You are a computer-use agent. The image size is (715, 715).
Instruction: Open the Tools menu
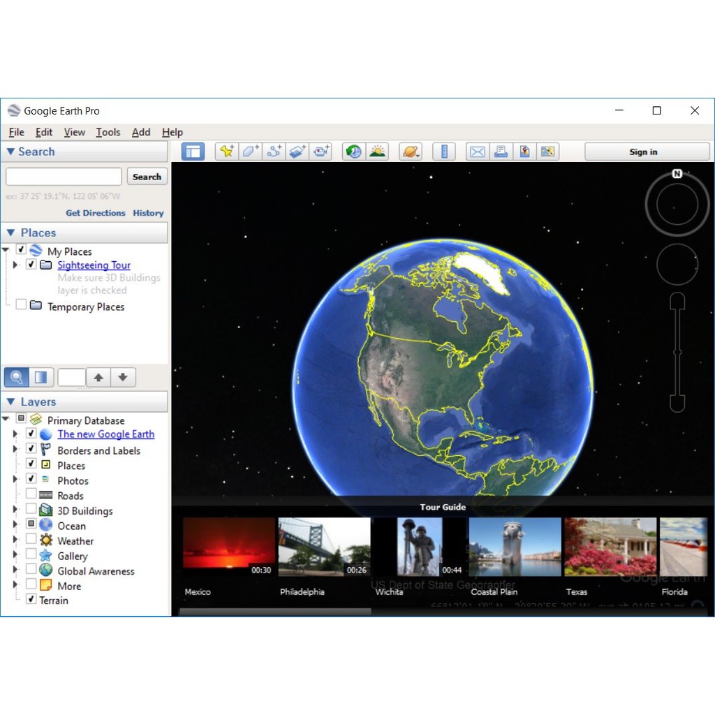[x=108, y=132]
